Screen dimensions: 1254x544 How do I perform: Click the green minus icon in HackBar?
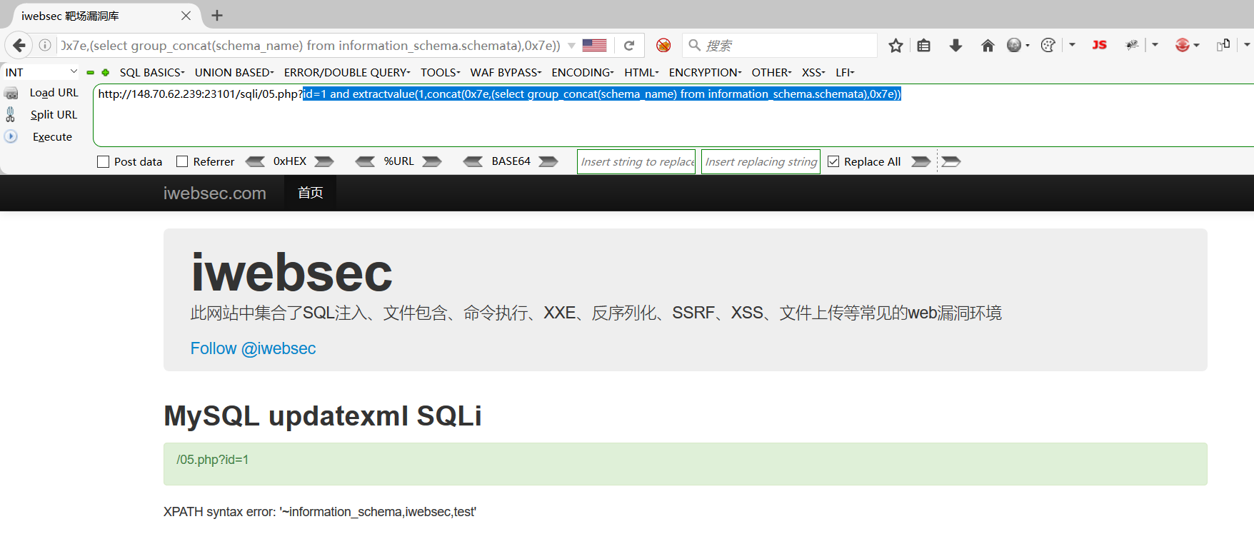pos(91,73)
